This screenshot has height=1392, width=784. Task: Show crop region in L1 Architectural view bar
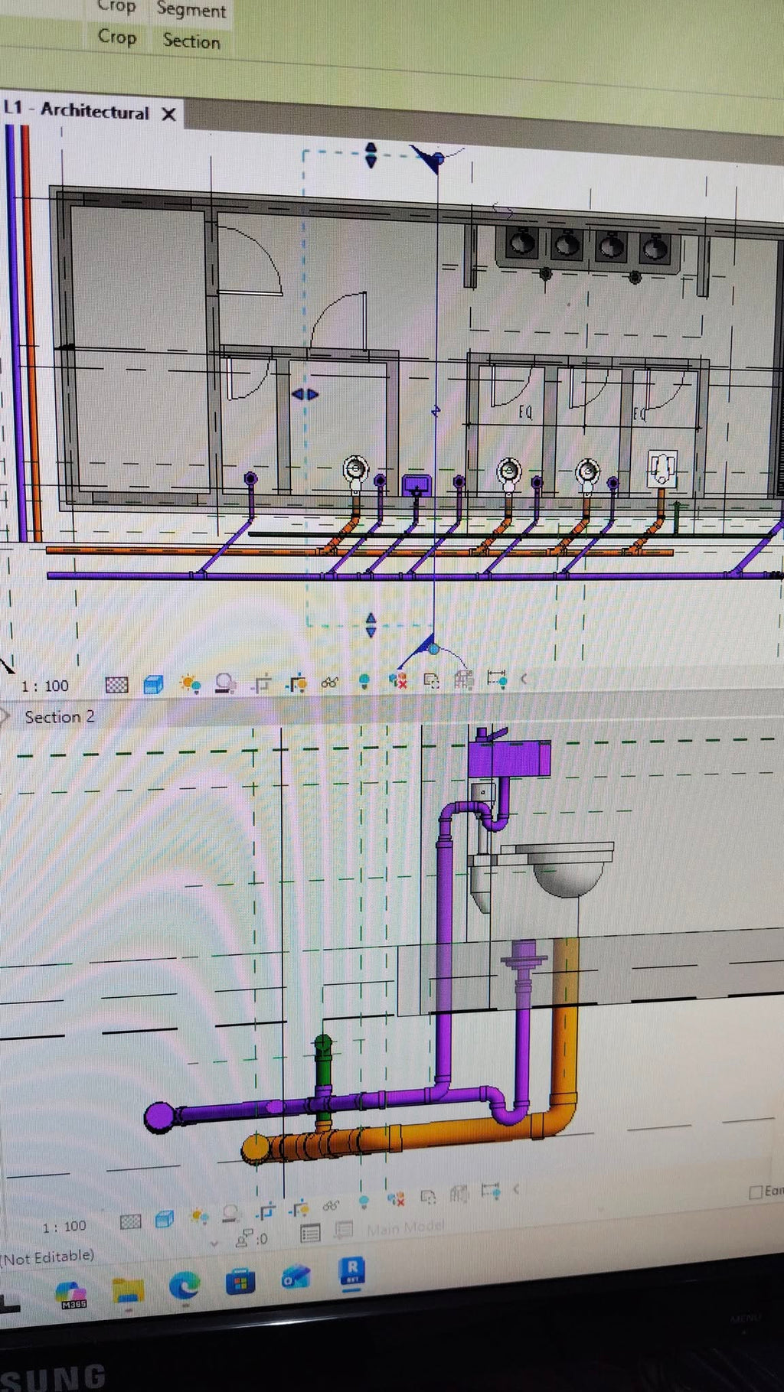point(296,683)
